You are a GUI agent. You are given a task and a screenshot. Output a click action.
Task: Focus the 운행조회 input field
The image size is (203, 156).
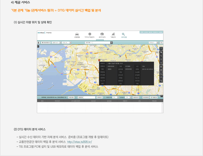click(x=89, y=97)
